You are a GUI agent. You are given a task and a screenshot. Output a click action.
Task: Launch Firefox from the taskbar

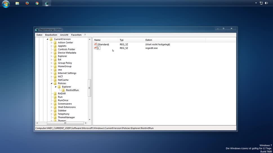pos(27,3)
